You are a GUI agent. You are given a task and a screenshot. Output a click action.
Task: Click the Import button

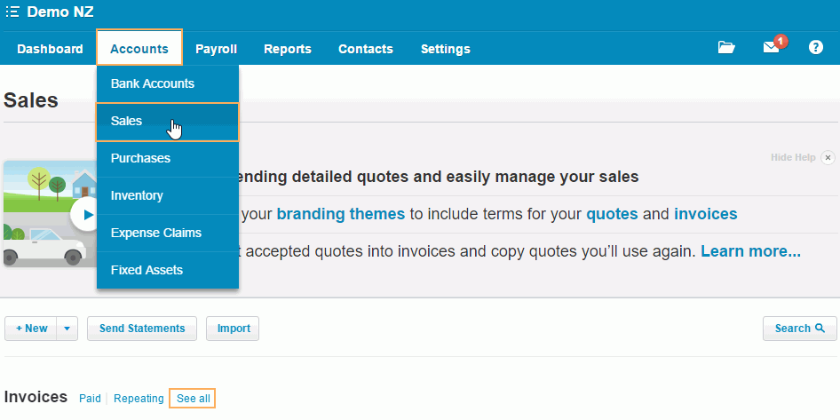tap(233, 329)
